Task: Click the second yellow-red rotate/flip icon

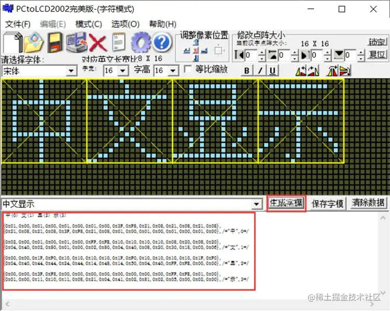Action: click(314, 71)
